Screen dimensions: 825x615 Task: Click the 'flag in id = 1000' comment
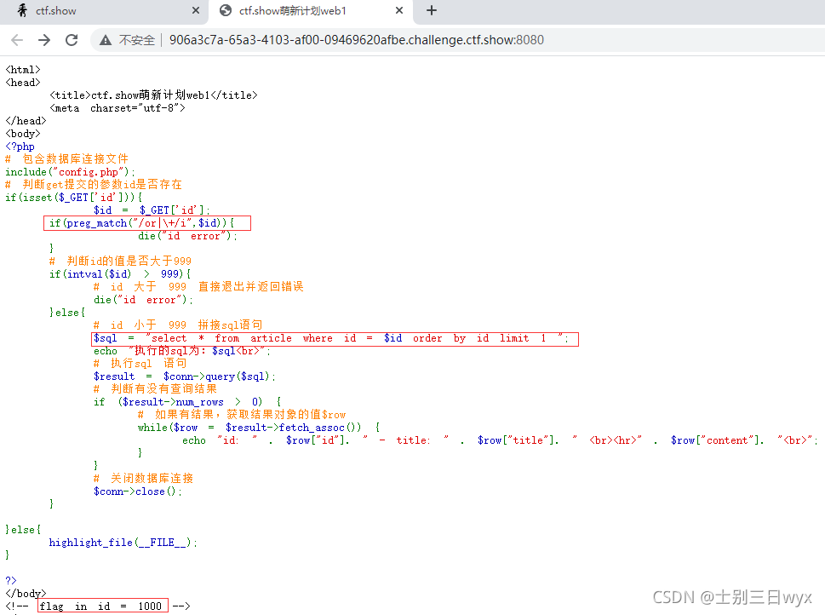100,606
